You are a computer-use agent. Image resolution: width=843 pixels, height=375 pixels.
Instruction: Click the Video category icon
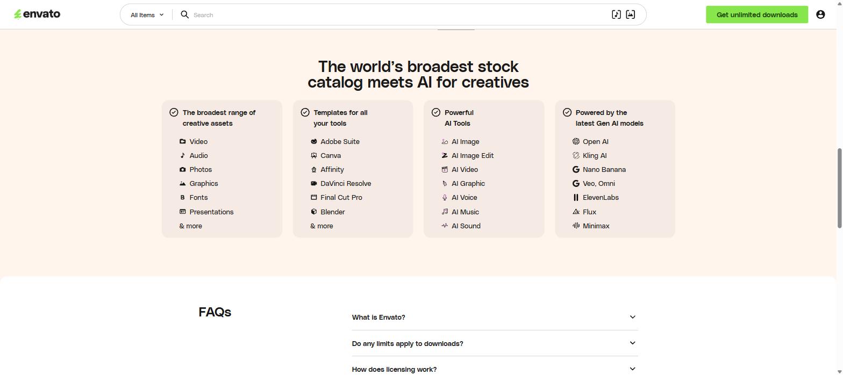coord(182,141)
